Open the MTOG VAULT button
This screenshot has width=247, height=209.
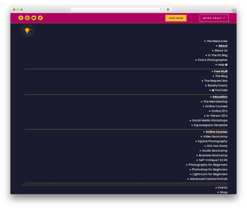[x=214, y=18]
